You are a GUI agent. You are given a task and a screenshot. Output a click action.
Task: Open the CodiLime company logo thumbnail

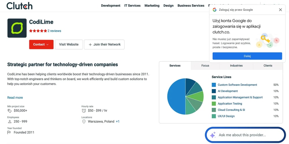point(17,28)
